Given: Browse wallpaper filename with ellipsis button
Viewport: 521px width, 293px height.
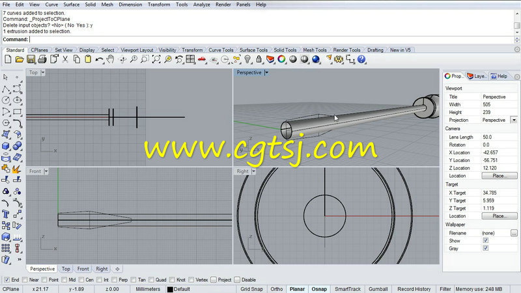Looking at the screenshot, I should [x=514, y=233].
